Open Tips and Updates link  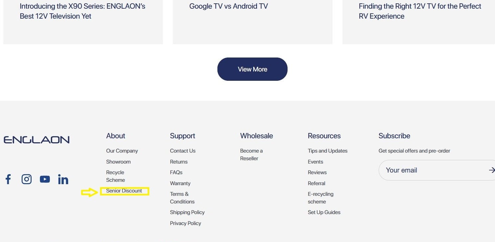tap(327, 151)
